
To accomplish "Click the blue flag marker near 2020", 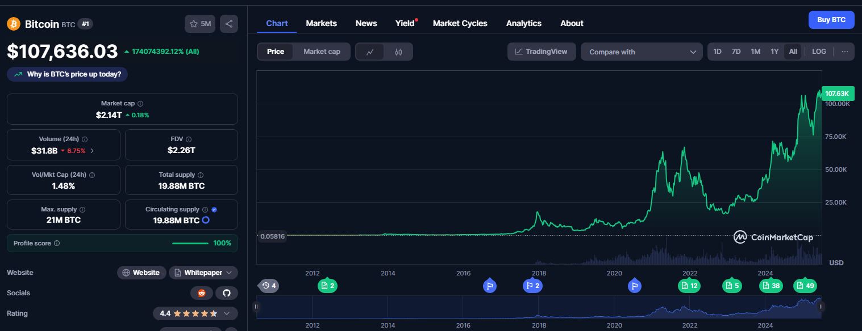I will (x=635, y=286).
